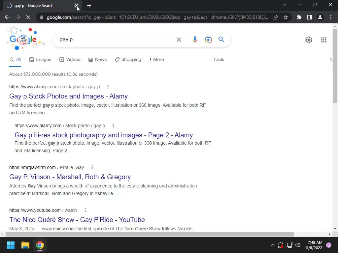Open the Windows Start menu

tap(11, 245)
